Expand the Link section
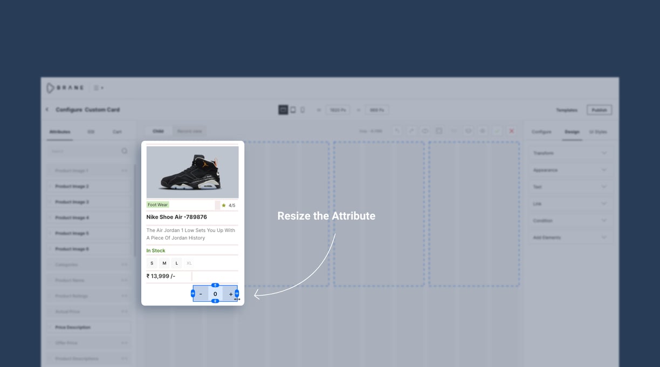Image resolution: width=660 pixels, height=367 pixels. pos(571,203)
